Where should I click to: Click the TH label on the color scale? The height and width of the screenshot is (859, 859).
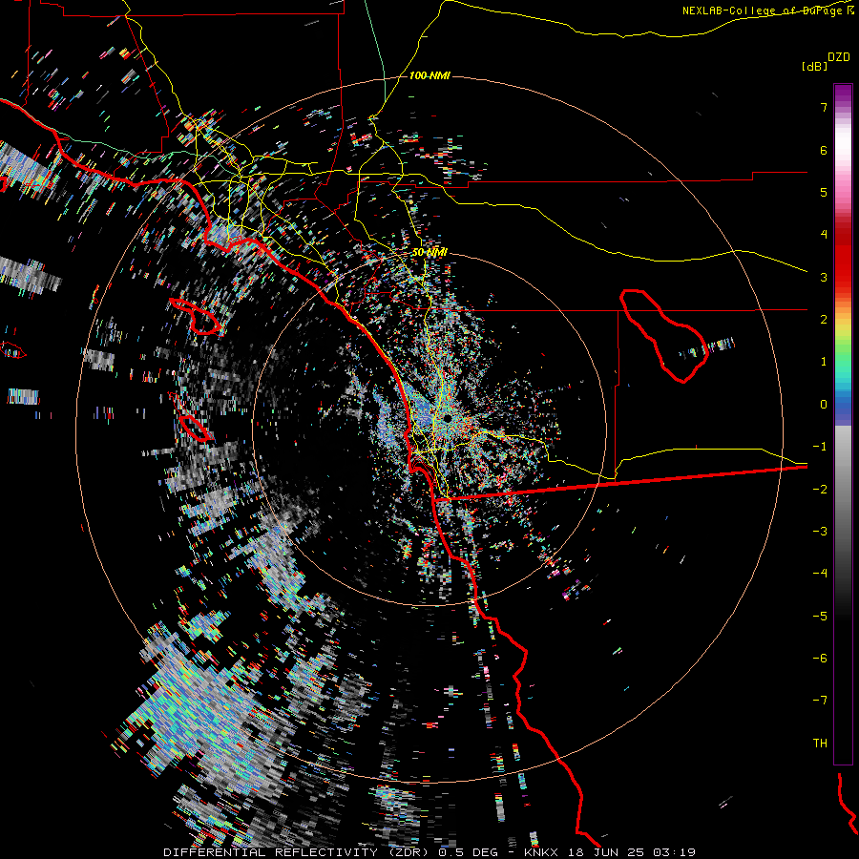[820, 744]
